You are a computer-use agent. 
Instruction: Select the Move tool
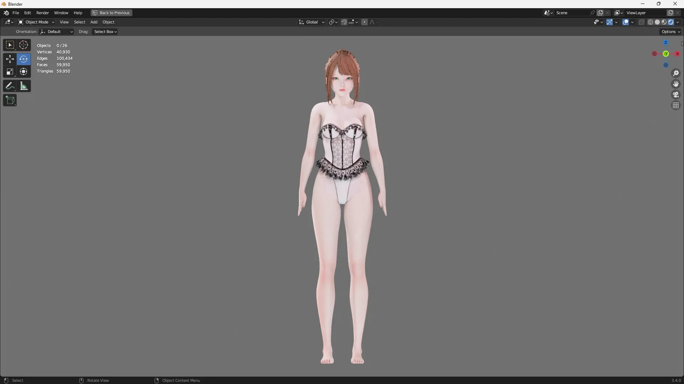pos(10,59)
